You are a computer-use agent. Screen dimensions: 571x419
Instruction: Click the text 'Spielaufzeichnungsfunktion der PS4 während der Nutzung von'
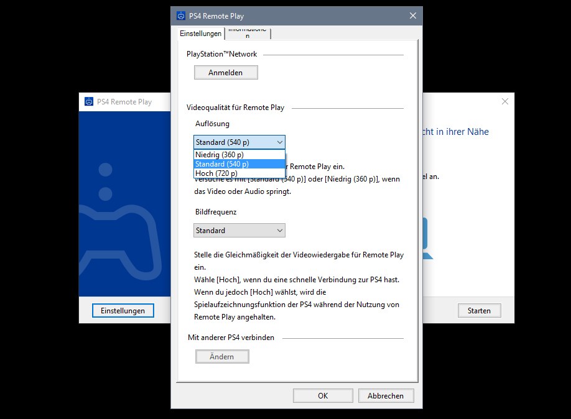(297, 305)
